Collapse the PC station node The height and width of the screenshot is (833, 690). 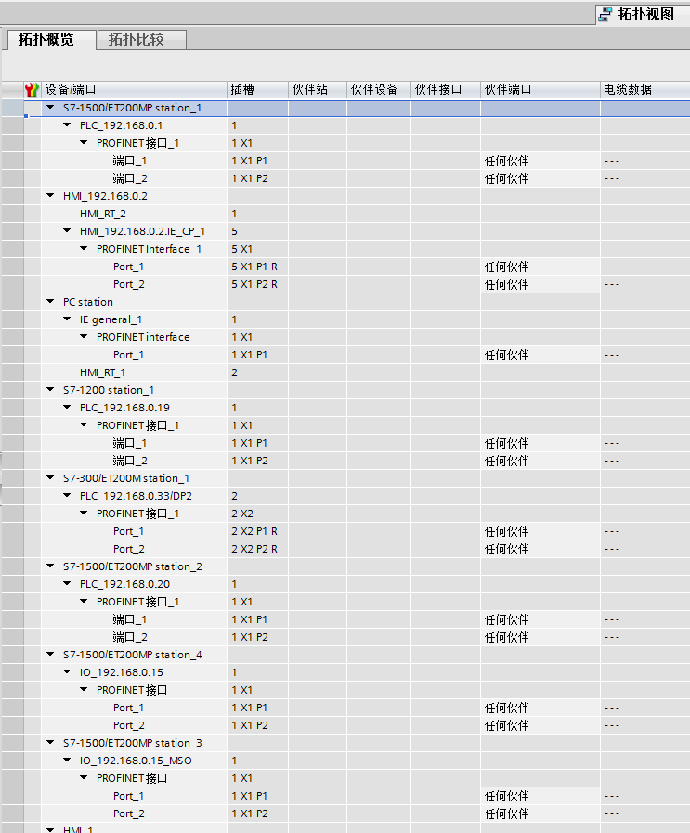[x=50, y=301]
